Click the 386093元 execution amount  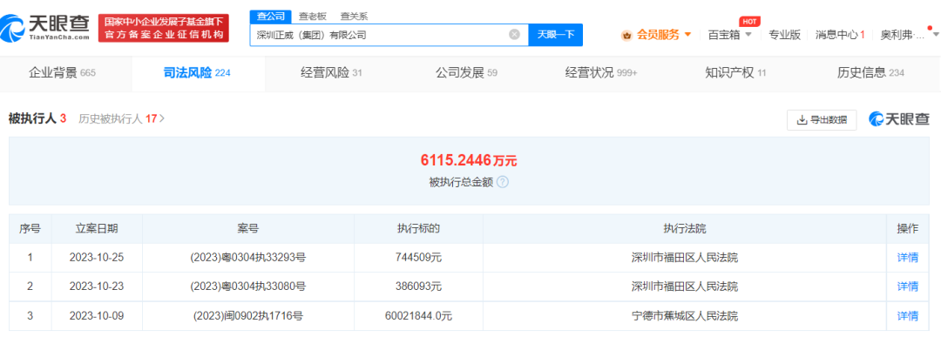tap(418, 286)
